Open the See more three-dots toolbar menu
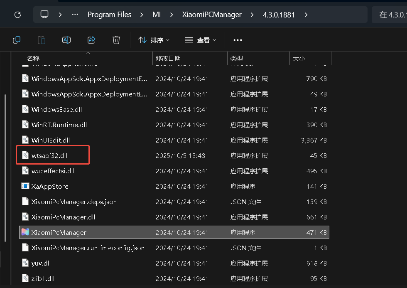The height and width of the screenshot is (288, 407). pyautogui.click(x=238, y=40)
